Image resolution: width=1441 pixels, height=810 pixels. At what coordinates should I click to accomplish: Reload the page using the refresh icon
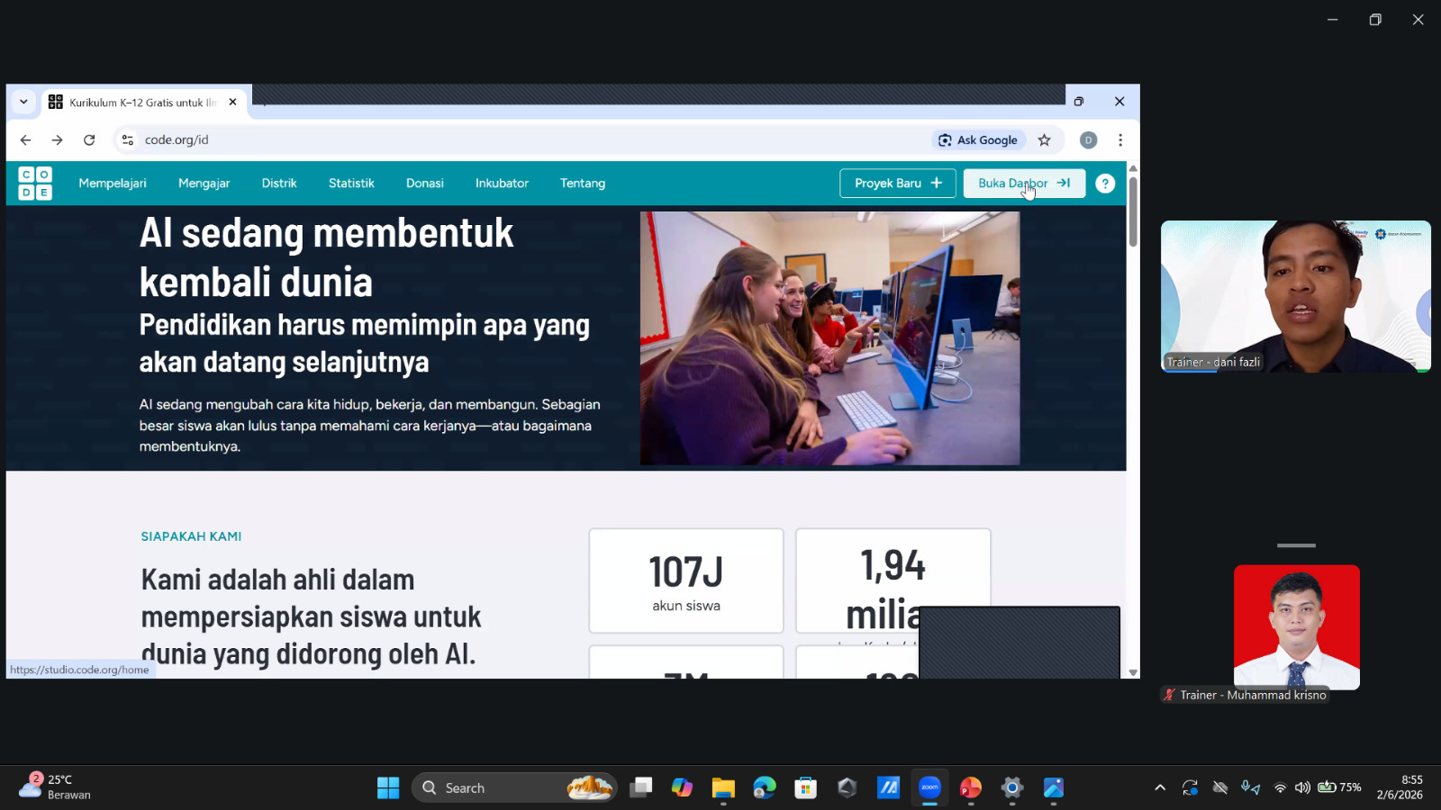click(x=89, y=140)
